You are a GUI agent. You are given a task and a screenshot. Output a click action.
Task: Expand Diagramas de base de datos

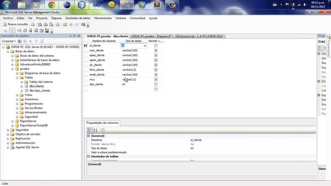tap(17, 73)
